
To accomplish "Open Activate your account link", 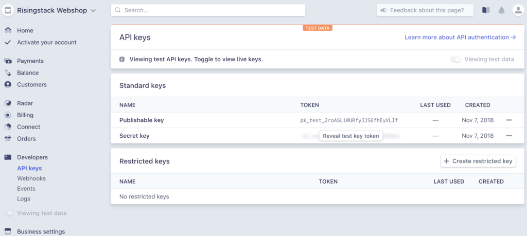I will [x=47, y=42].
